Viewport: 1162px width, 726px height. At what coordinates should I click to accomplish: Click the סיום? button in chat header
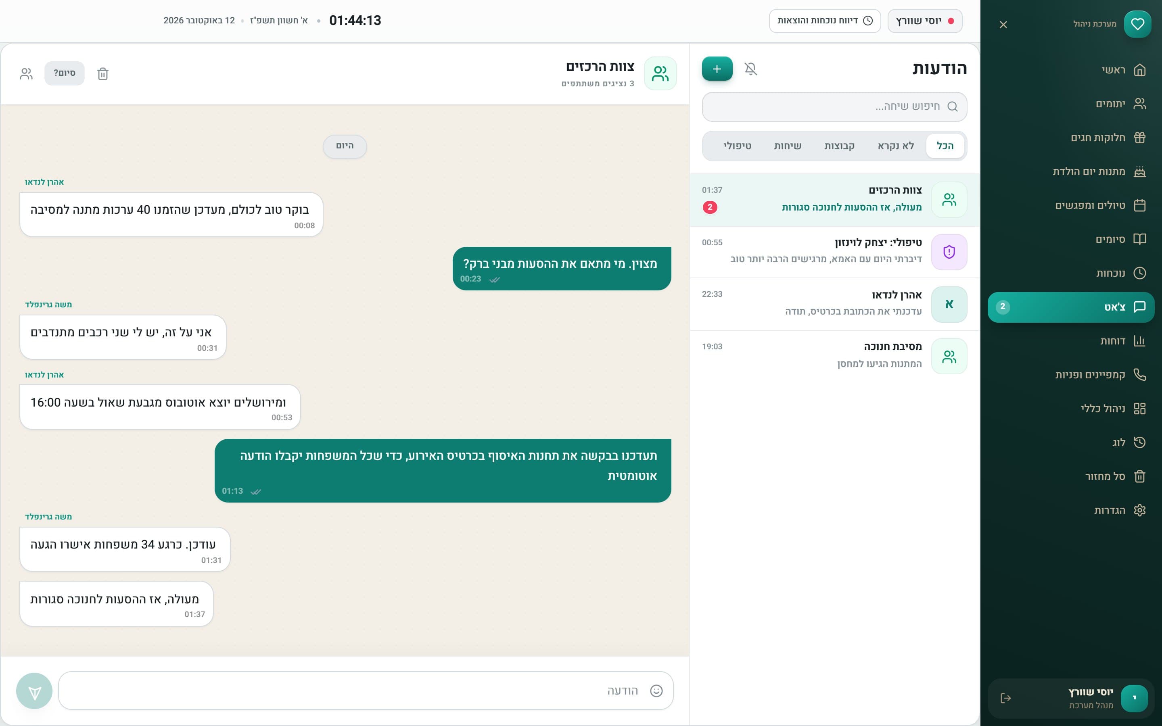pyautogui.click(x=64, y=73)
